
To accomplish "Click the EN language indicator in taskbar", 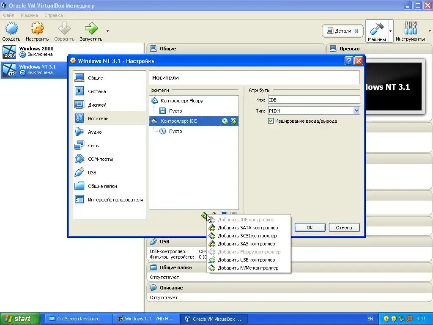I will [x=370, y=319].
